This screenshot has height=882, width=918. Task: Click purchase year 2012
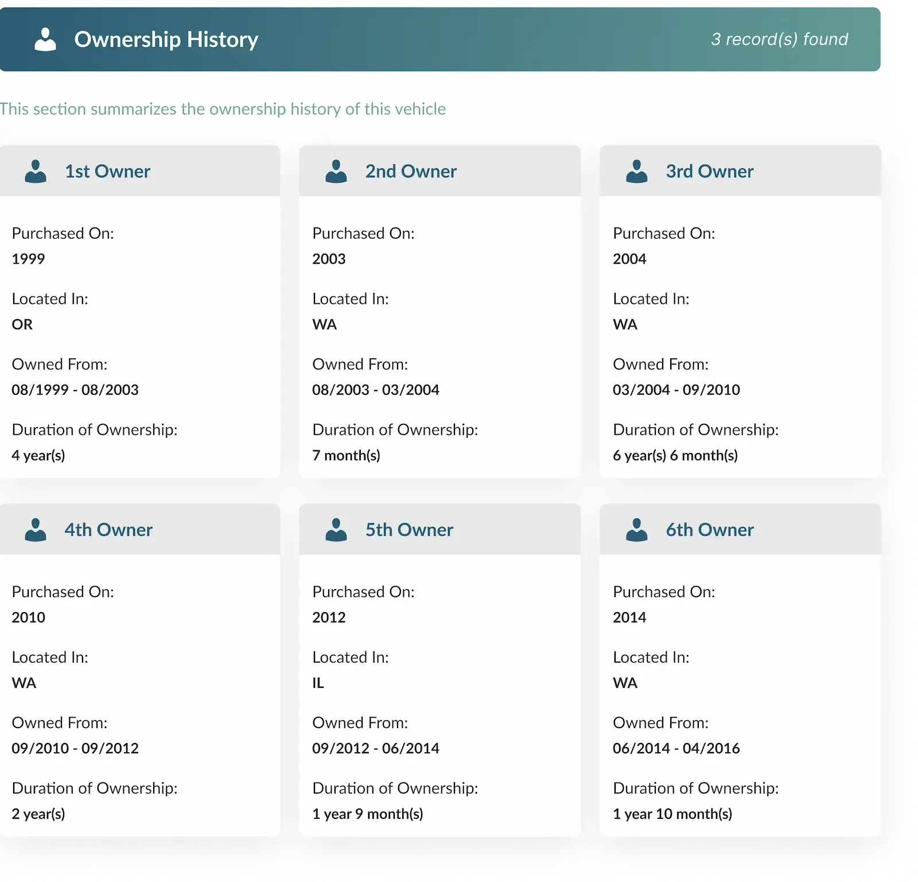(x=329, y=617)
